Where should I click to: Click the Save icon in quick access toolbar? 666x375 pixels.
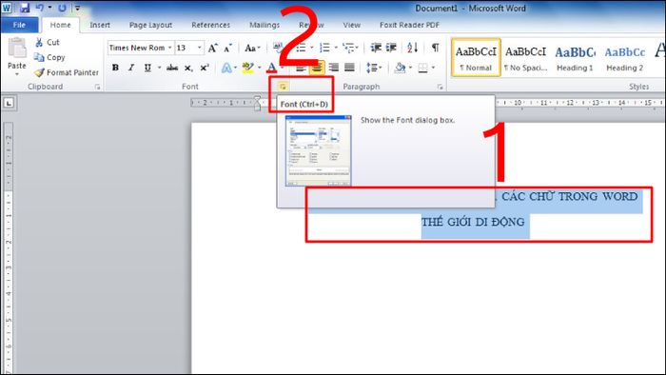pyautogui.click(x=24, y=8)
